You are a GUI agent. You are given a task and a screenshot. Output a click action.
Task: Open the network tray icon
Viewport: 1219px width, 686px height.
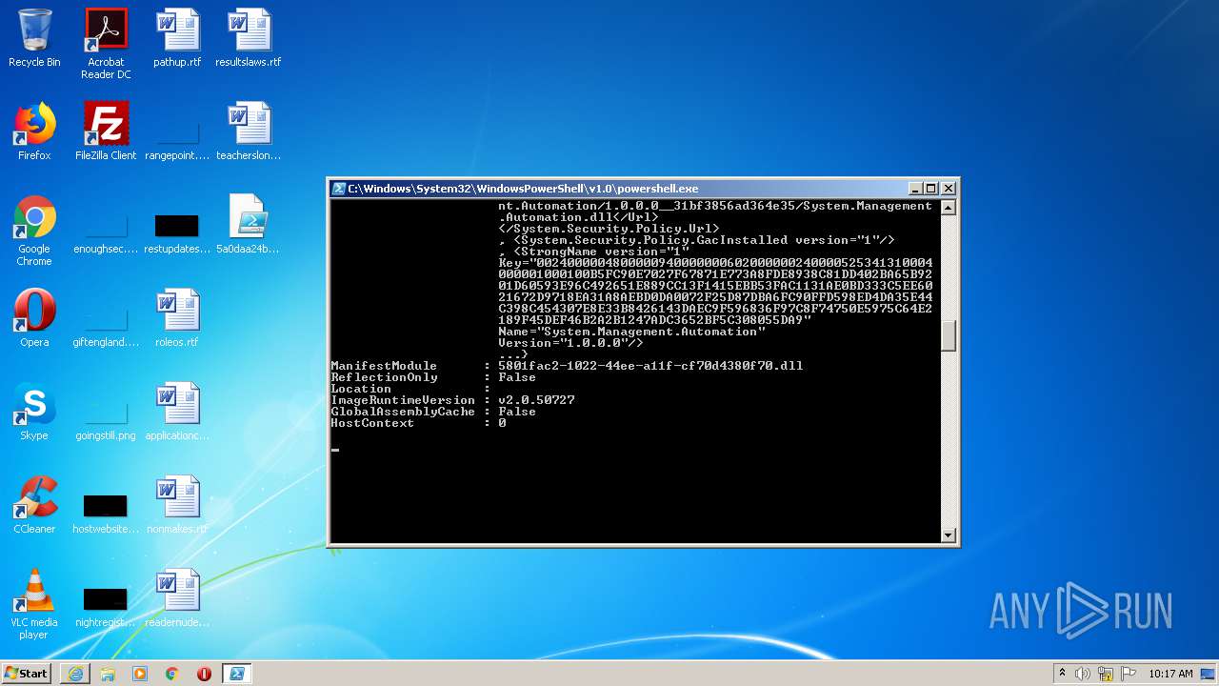1106,674
